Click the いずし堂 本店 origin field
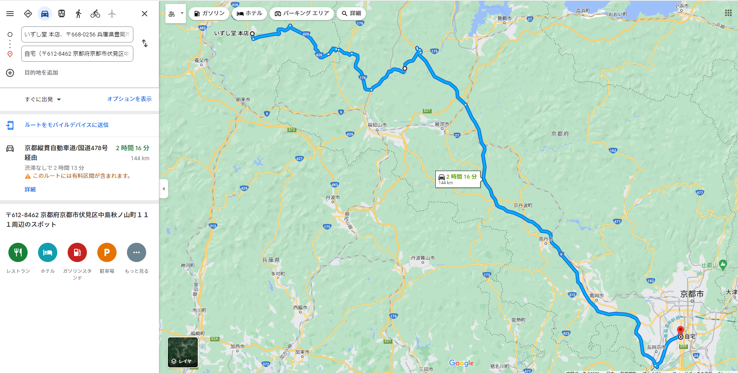 (77, 34)
